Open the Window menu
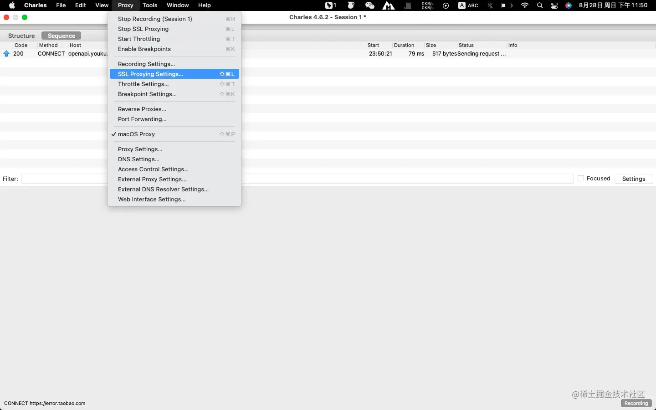This screenshot has width=656, height=410. coord(178,5)
